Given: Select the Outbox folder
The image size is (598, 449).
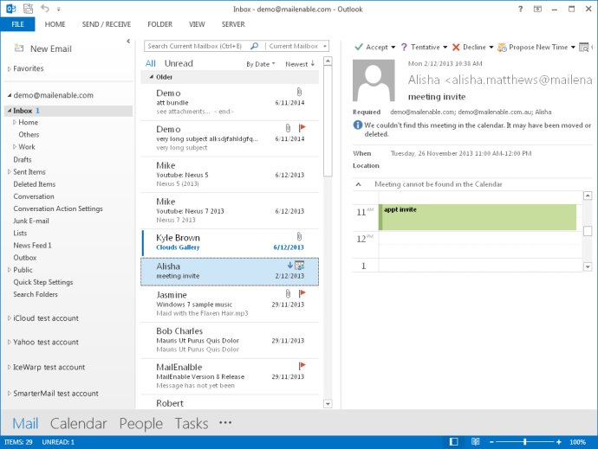Looking at the screenshot, I should (x=25, y=258).
